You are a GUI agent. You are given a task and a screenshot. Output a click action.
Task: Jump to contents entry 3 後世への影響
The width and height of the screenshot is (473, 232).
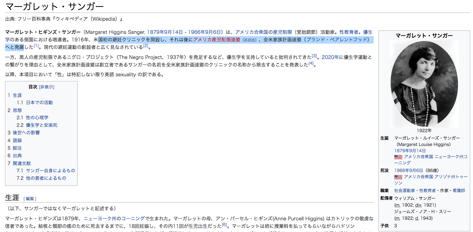[24, 133]
